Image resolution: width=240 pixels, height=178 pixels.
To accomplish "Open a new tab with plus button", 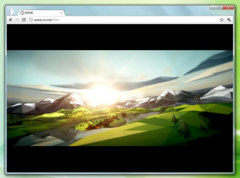I will pos(68,13).
